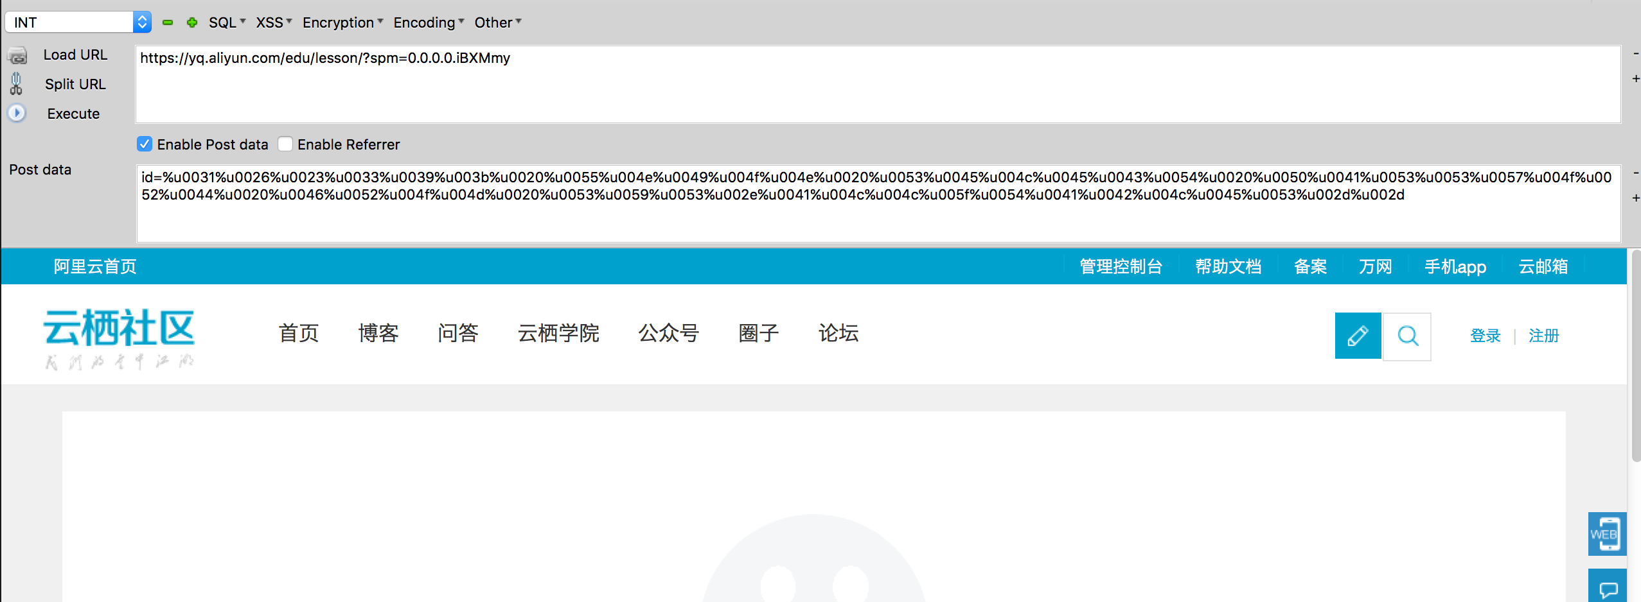Click the 登录 login link

click(1485, 336)
